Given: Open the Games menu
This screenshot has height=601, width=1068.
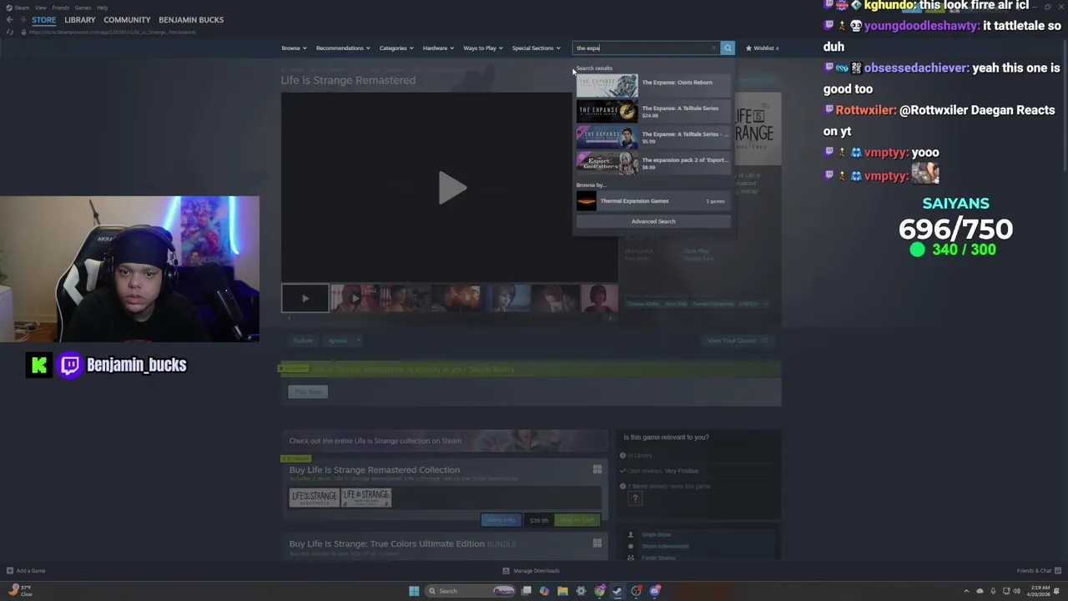Looking at the screenshot, I should [83, 8].
